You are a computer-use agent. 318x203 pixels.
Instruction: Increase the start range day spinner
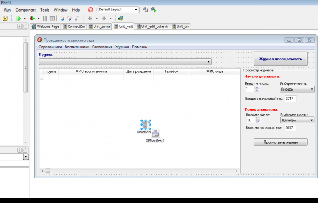point(257,87)
